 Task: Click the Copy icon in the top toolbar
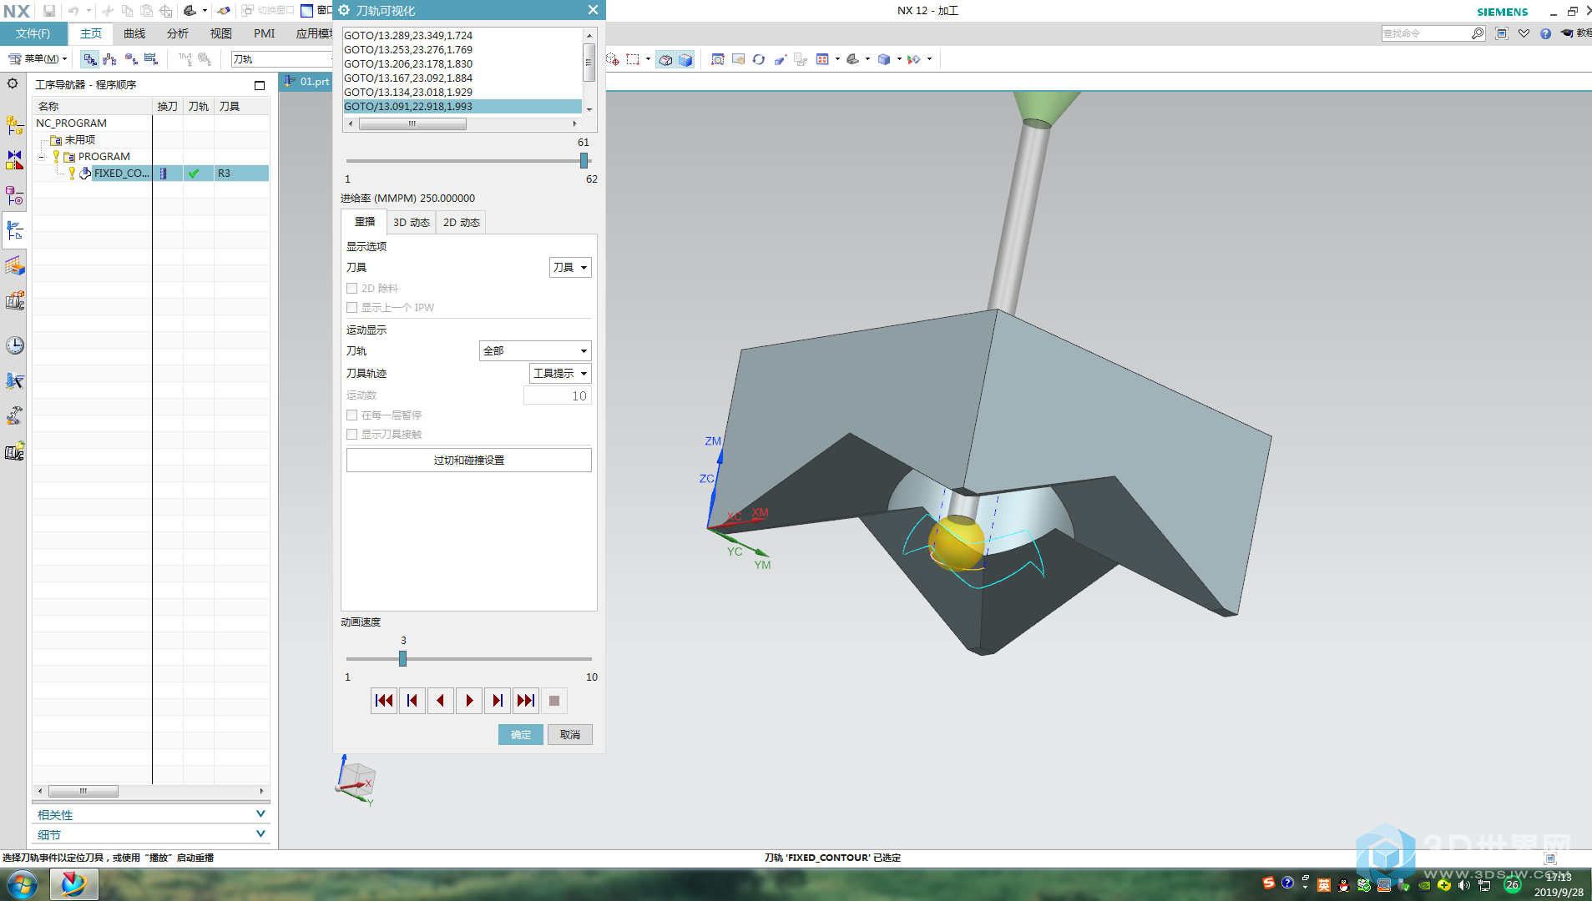click(127, 11)
